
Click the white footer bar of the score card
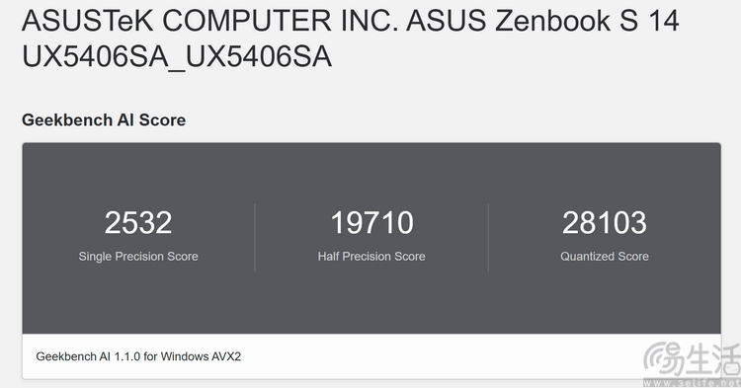371,356
